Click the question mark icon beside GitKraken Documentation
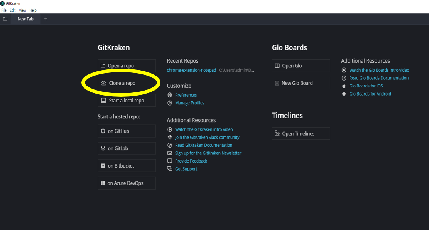Screen dimensions: 429x230 click(170, 145)
